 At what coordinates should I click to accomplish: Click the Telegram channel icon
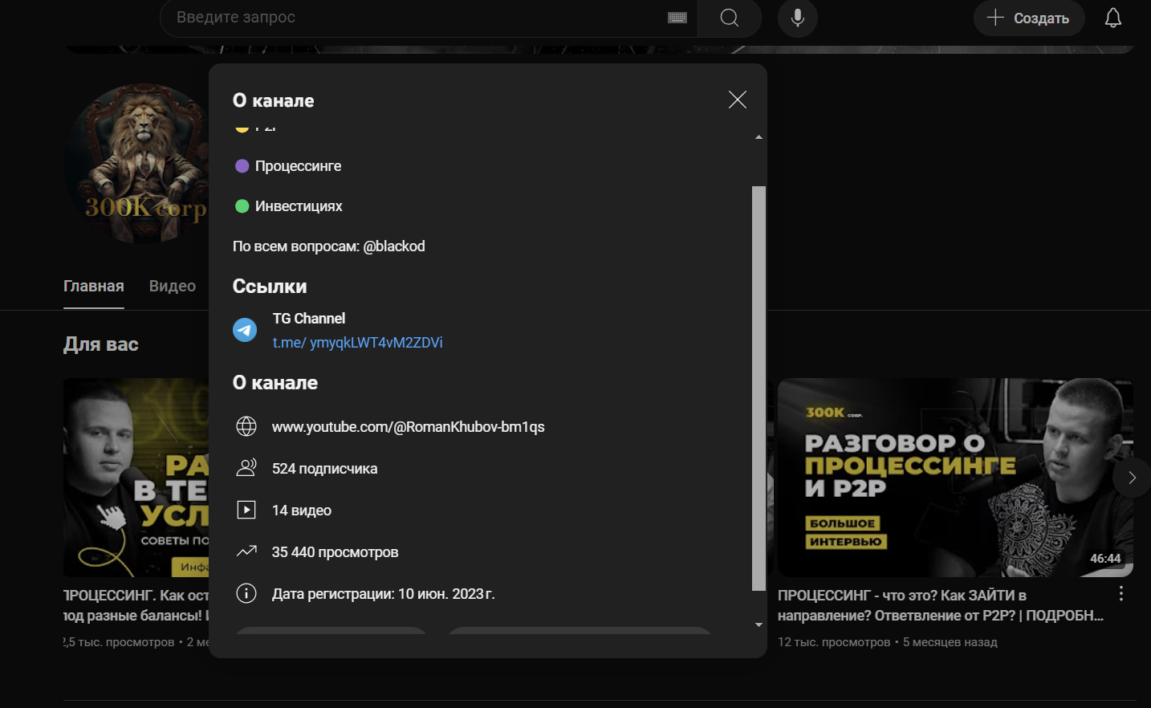point(245,330)
